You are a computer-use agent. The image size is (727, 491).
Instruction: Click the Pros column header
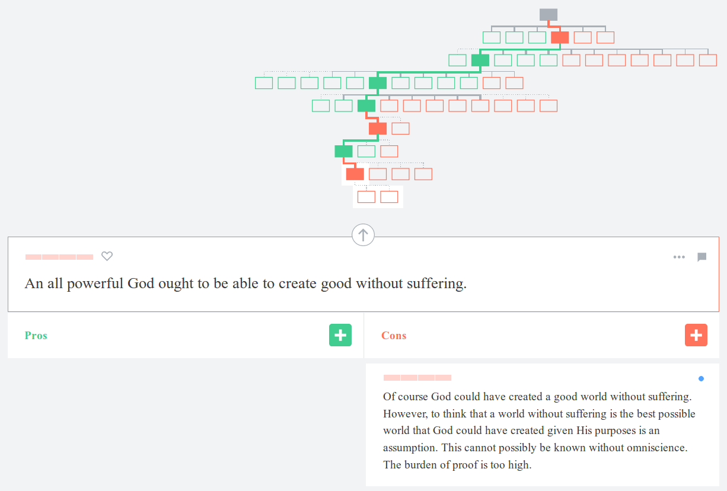36,336
